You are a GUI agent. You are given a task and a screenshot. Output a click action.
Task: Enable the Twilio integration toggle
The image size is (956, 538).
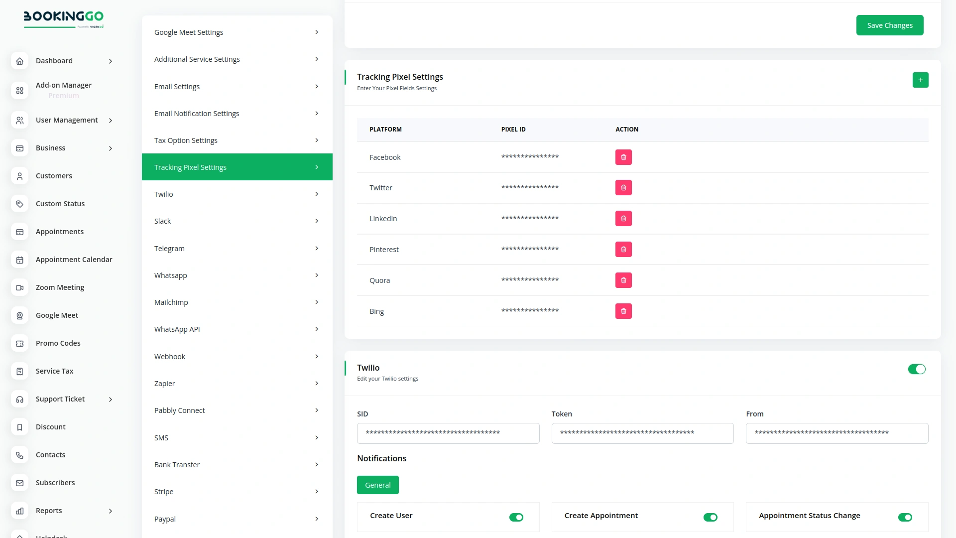917,369
